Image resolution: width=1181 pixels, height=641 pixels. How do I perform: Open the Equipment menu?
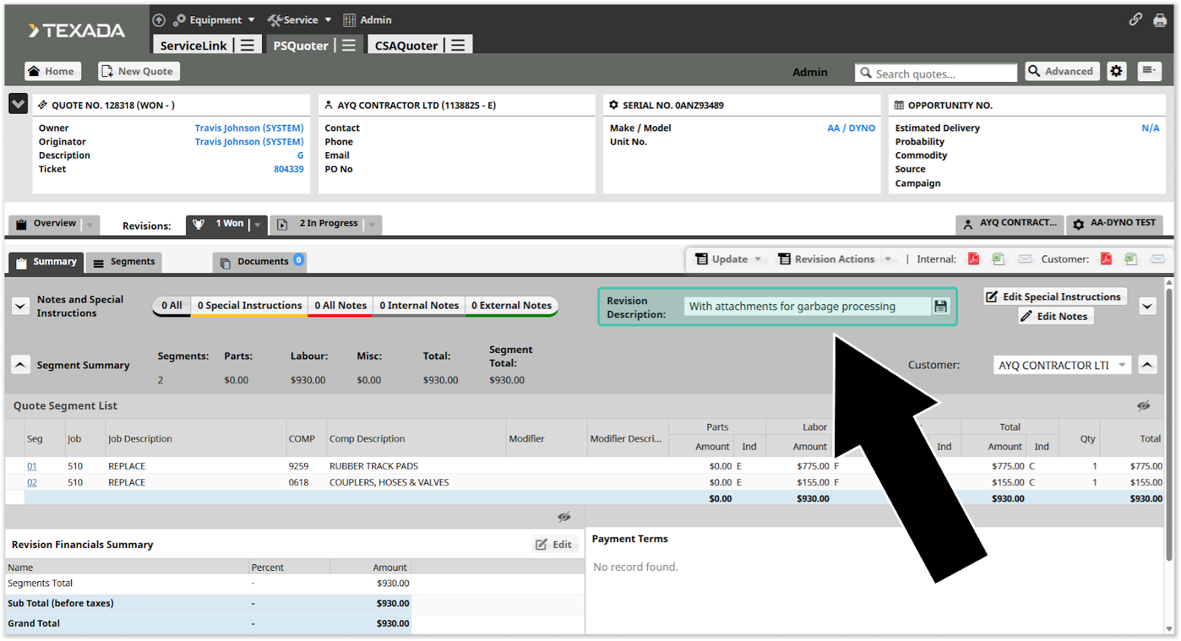point(214,20)
